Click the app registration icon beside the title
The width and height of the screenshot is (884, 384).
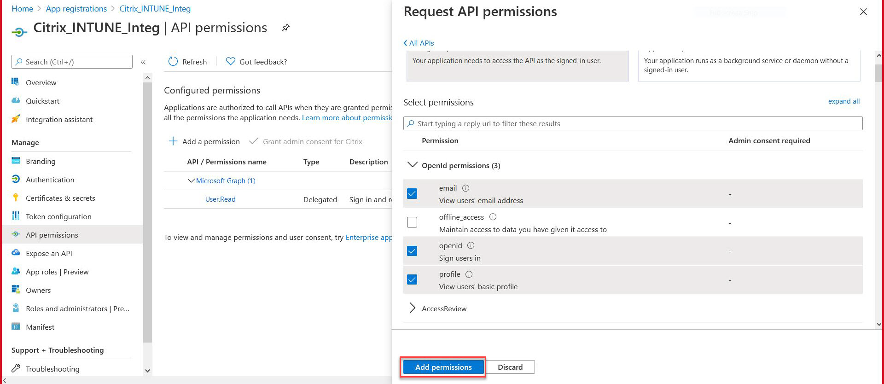tap(19, 32)
